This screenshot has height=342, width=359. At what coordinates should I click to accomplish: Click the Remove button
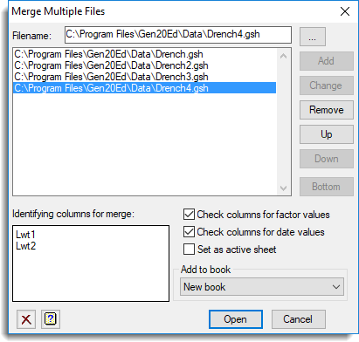click(327, 110)
